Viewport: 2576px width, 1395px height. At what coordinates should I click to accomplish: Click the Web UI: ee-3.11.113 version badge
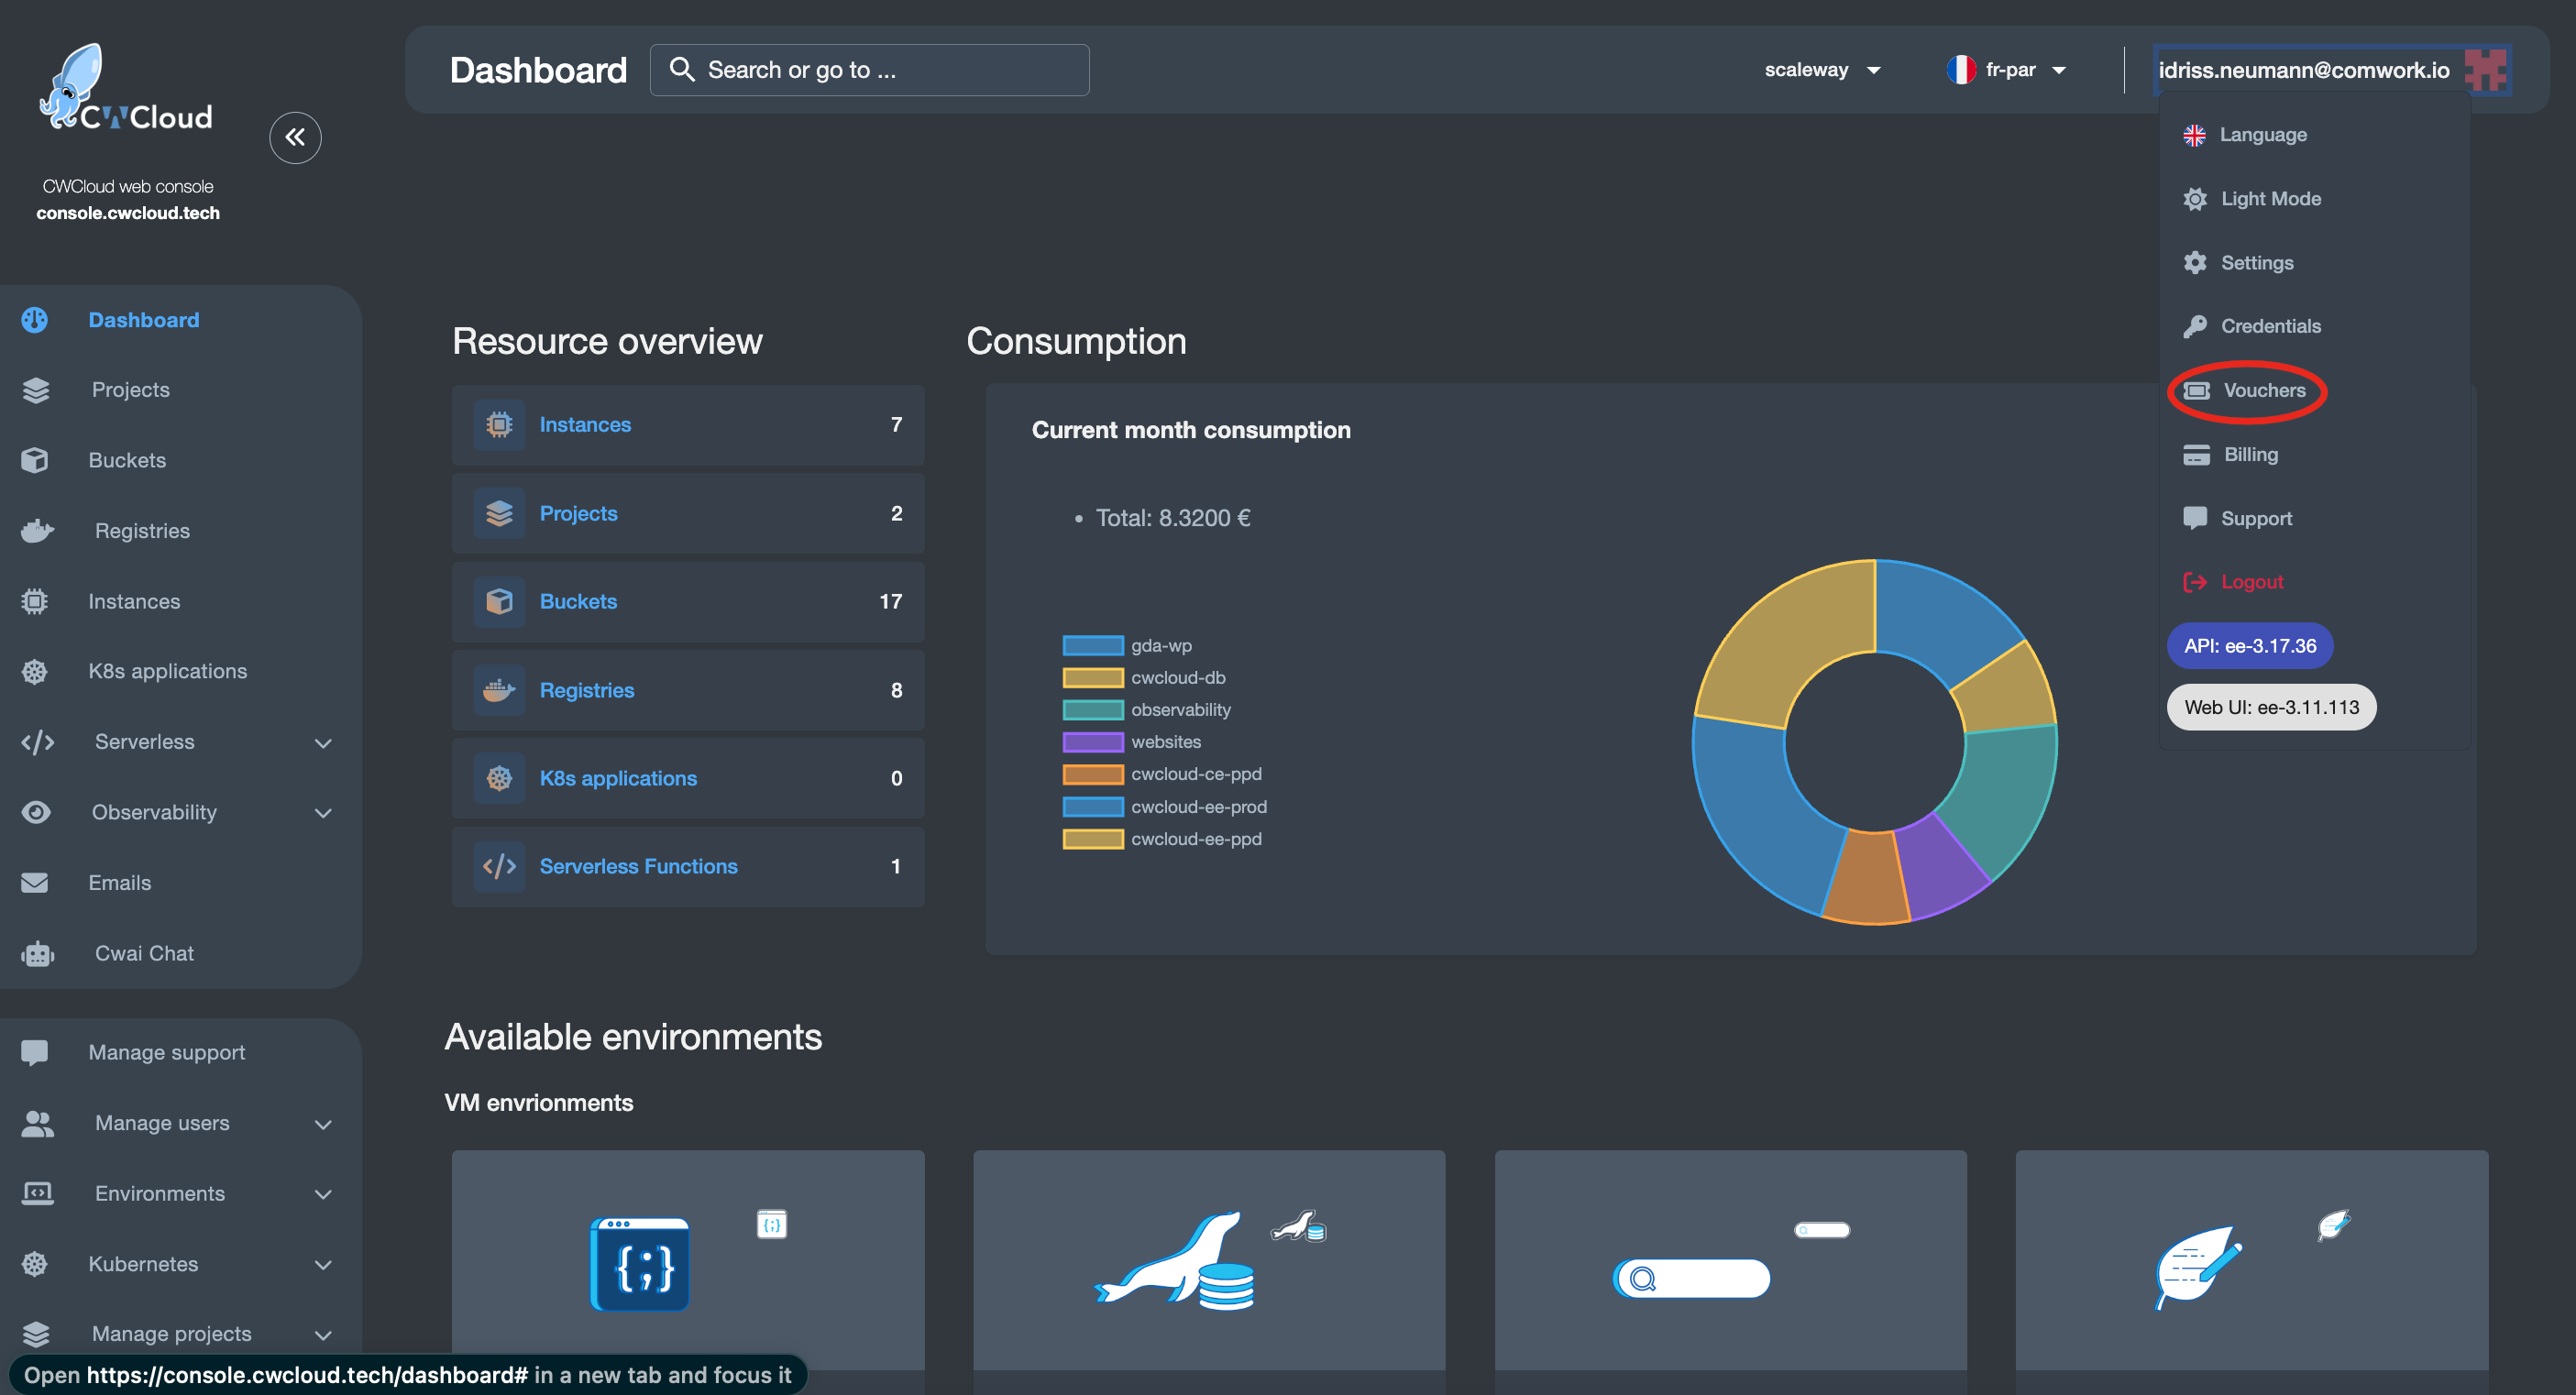pos(2271,707)
